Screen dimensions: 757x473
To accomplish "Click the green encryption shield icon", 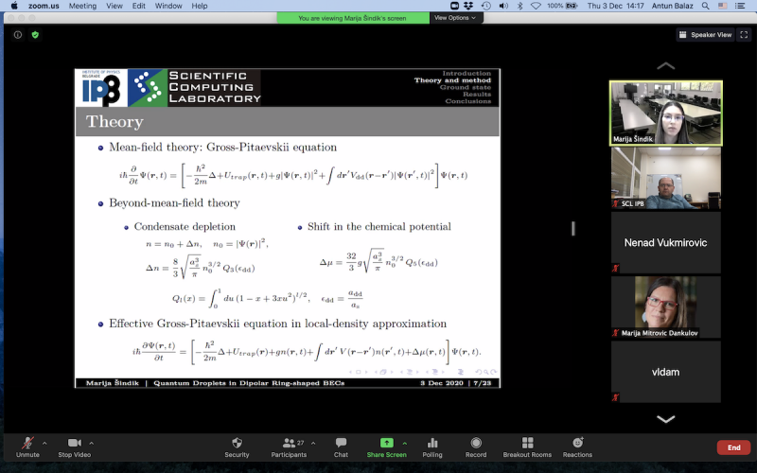I will click(x=35, y=35).
